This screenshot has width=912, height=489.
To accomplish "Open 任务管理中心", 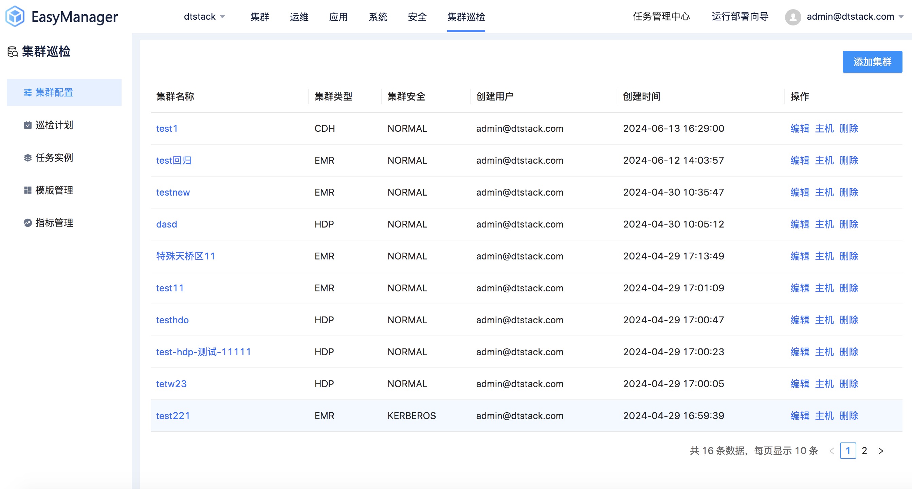I will coord(661,17).
